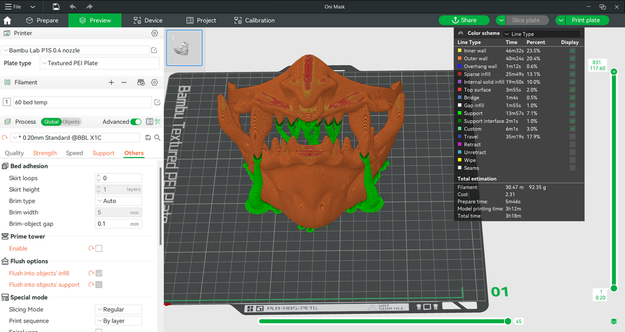Viewport: 625px width, 332px height.
Task: Reset Flush into objects' support value
Action: [91, 284]
